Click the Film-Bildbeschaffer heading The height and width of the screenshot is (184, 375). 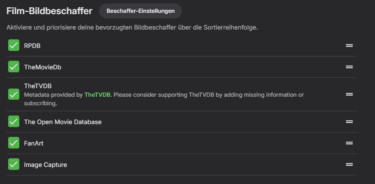(49, 11)
